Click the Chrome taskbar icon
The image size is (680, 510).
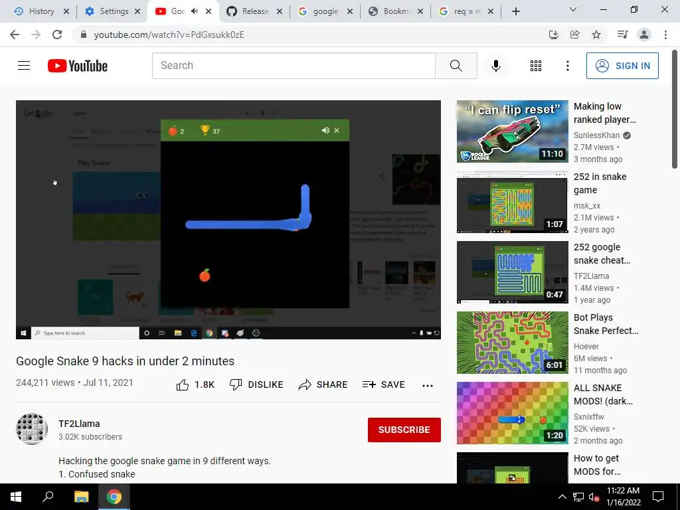[x=114, y=497]
